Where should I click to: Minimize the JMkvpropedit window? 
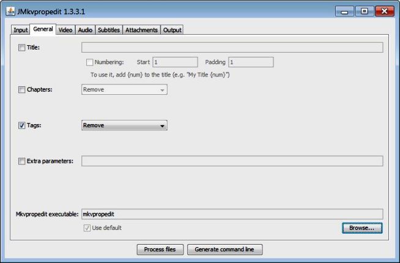344,12
